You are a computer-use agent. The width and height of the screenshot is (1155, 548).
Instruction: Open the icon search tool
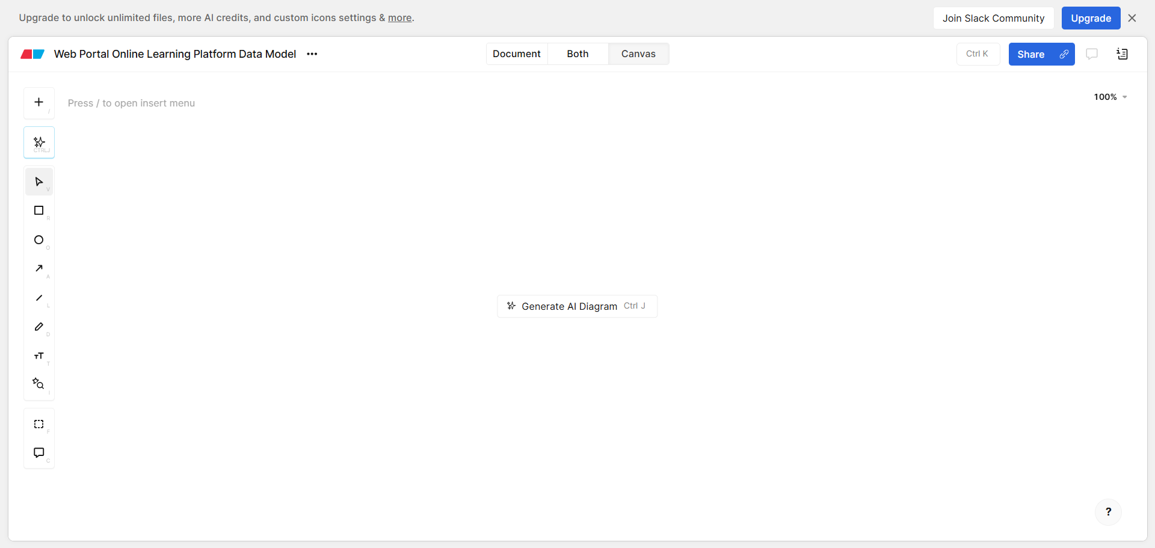pos(39,384)
